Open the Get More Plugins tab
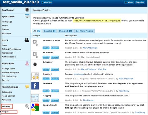This screenshot has width=148, height=115. click(x=84, y=31)
